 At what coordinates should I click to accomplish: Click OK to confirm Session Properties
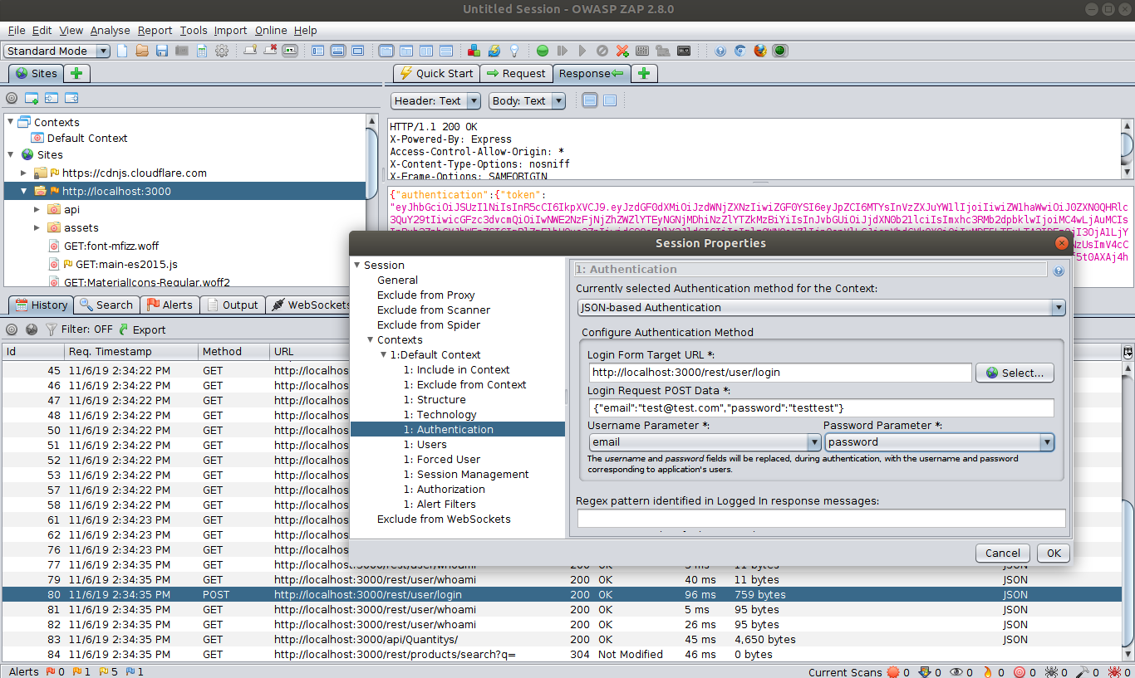[x=1052, y=553]
